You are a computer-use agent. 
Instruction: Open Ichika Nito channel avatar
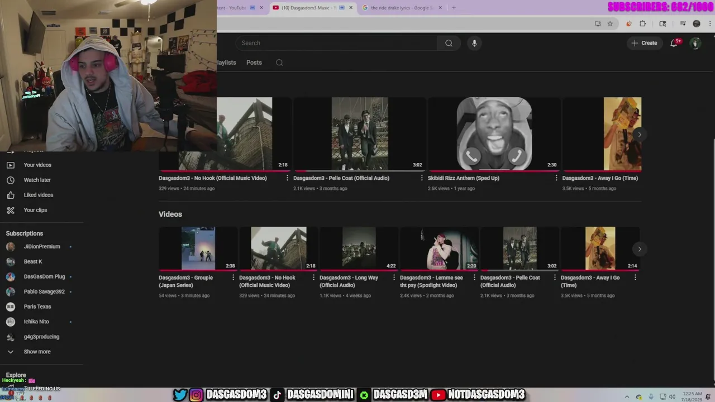coord(10,322)
